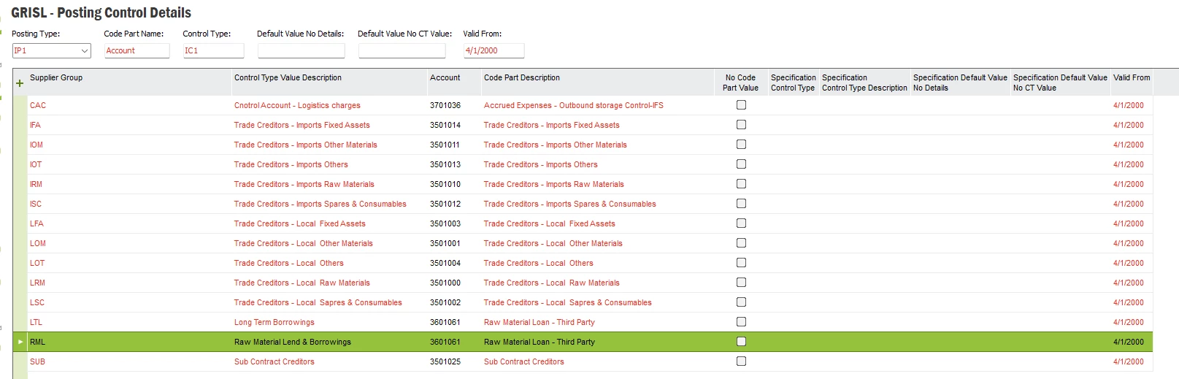Open the Posting Type dropdown
This screenshot has width=1179, height=379.
pyautogui.click(x=85, y=50)
